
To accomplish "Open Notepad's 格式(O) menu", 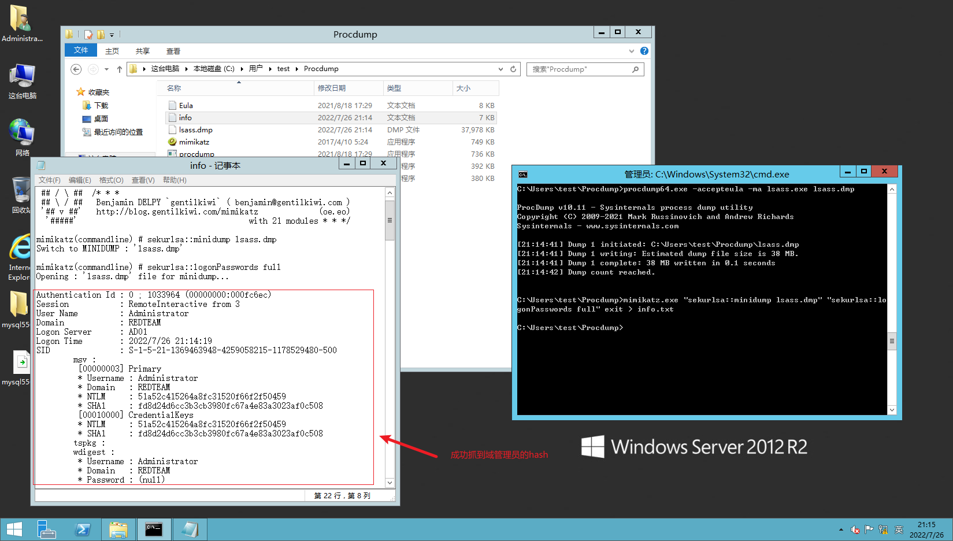I will tap(112, 180).
